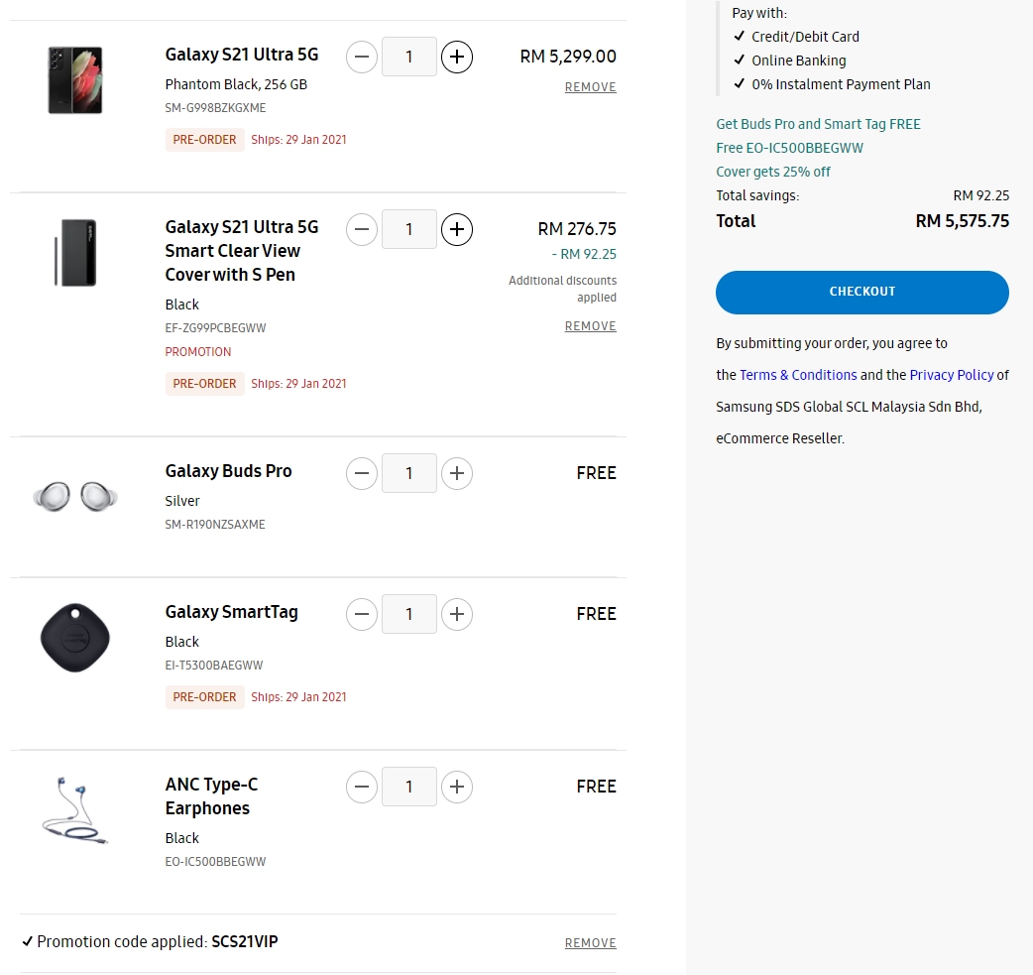The height and width of the screenshot is (975, 1033).
Task: Increase Galaxy Buds Pro quantity
Action: (x=456, y=474)
